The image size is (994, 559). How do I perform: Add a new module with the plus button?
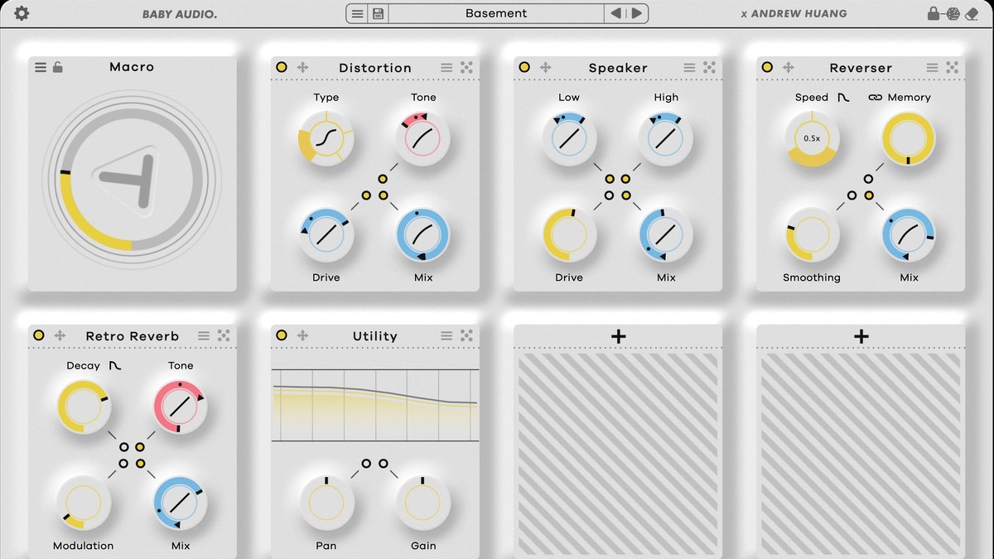(617, 336)
